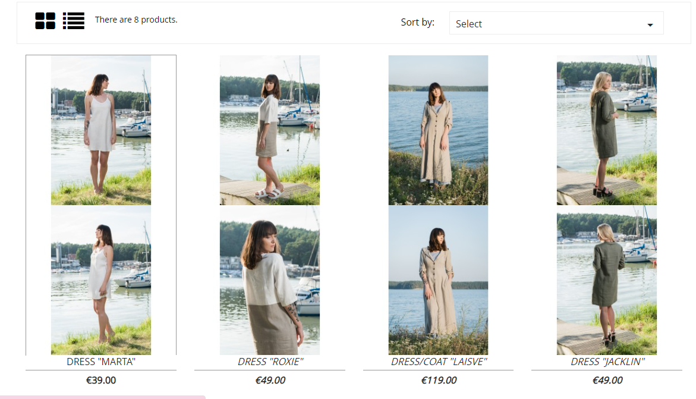Click bottom back-view photo of Dress Jacklin

607,280
